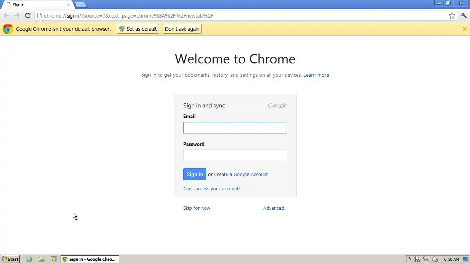Click the taskbar clock showing 6:10 AM
Image resolution: width=470 pixels, height=264 pixels.
click(451, 259)
